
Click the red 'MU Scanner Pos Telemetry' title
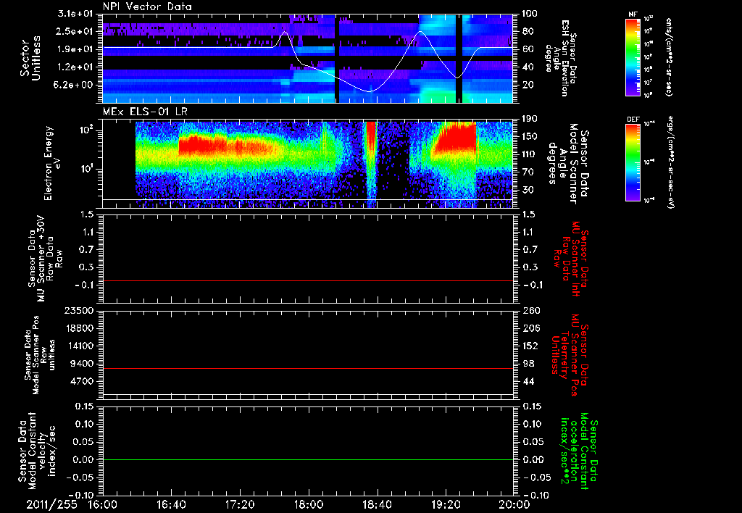568,355
